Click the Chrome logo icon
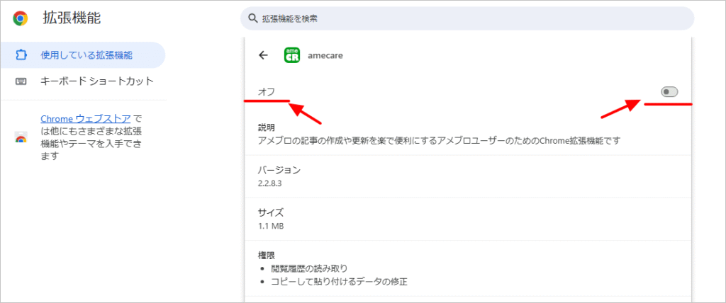 point(21,18)
